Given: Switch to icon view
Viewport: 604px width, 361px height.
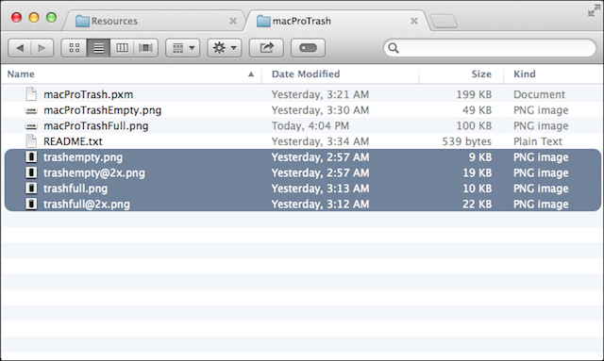Looking at the screenshot, I should coord(74,48).
